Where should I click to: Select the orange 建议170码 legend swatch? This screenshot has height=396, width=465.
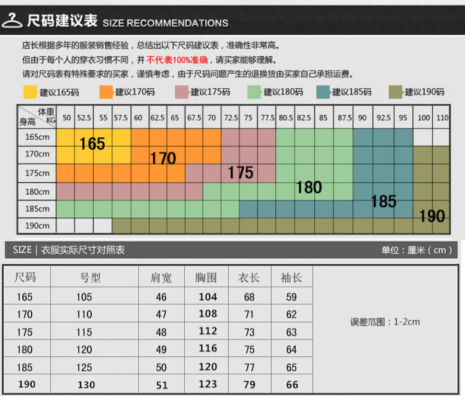pyautogui.click(x=105, y=92)
